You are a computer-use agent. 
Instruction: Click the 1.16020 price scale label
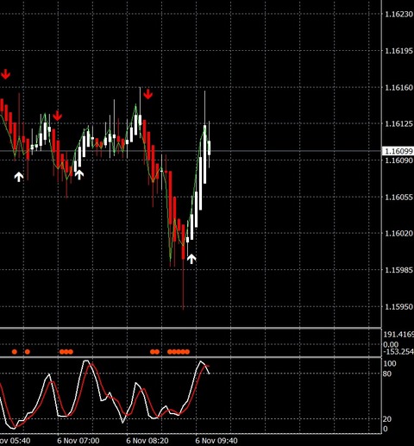398,233
